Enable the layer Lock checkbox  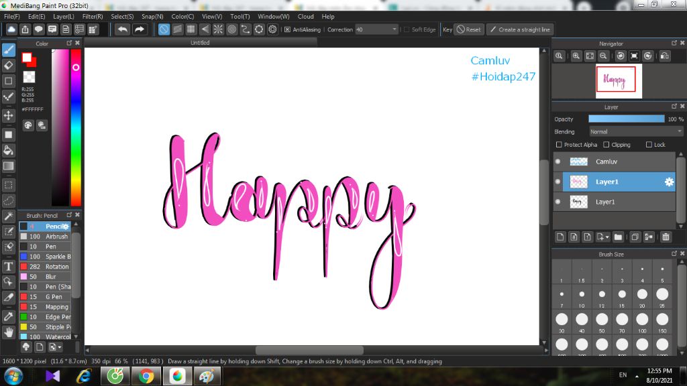[649, 145]
